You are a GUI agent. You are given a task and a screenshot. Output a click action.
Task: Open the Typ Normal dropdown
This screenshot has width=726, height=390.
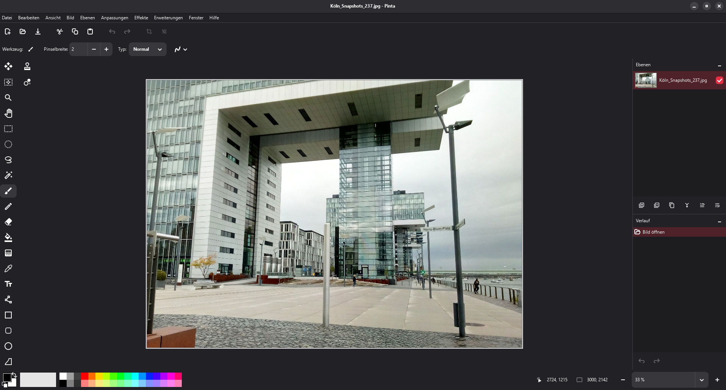[147, 49]
